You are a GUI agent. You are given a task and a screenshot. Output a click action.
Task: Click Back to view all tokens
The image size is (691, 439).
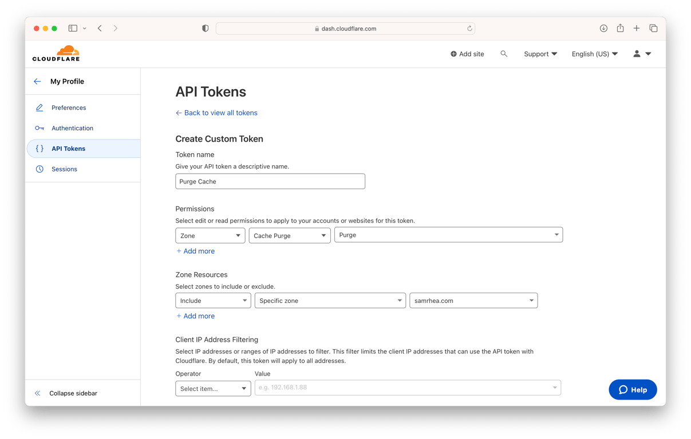point(216,113)
